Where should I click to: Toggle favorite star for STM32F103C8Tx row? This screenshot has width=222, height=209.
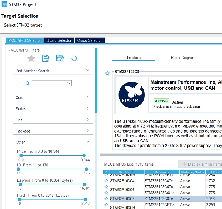(x=106, y=199)
